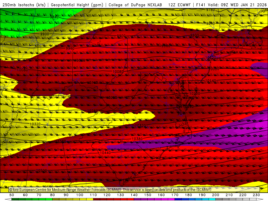The image size is (268, 201).
Task: Click the '9900' contour label on olive shading
Action: 45,34
